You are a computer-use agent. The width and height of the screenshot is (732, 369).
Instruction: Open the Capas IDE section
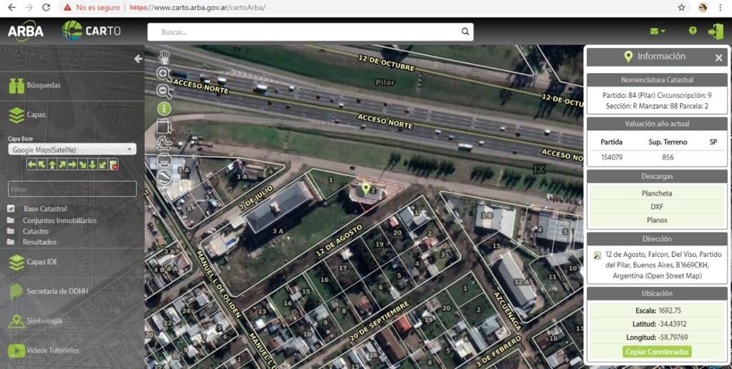(41, 262)
